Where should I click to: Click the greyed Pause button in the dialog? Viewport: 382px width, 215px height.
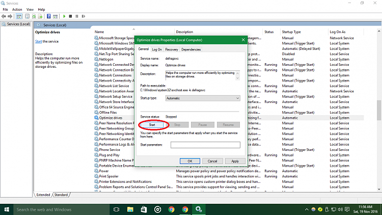click(x=202, y=125)
